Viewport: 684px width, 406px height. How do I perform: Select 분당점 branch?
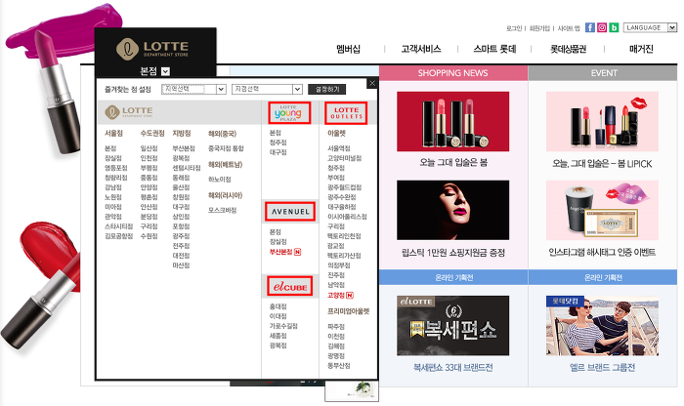click(x=149, y=217)
